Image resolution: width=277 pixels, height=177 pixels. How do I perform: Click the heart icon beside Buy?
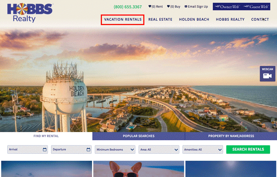(x=168, y=6)
